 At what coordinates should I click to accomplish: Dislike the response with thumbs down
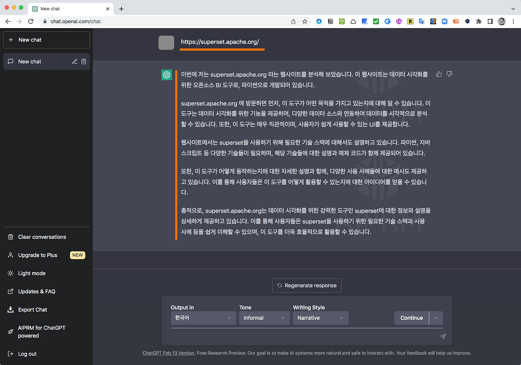coord(449,74)
